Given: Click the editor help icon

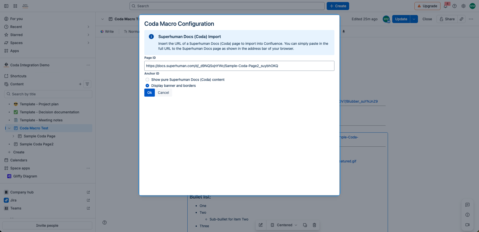Looking at the screenshot, I should [x=105, y=222].
